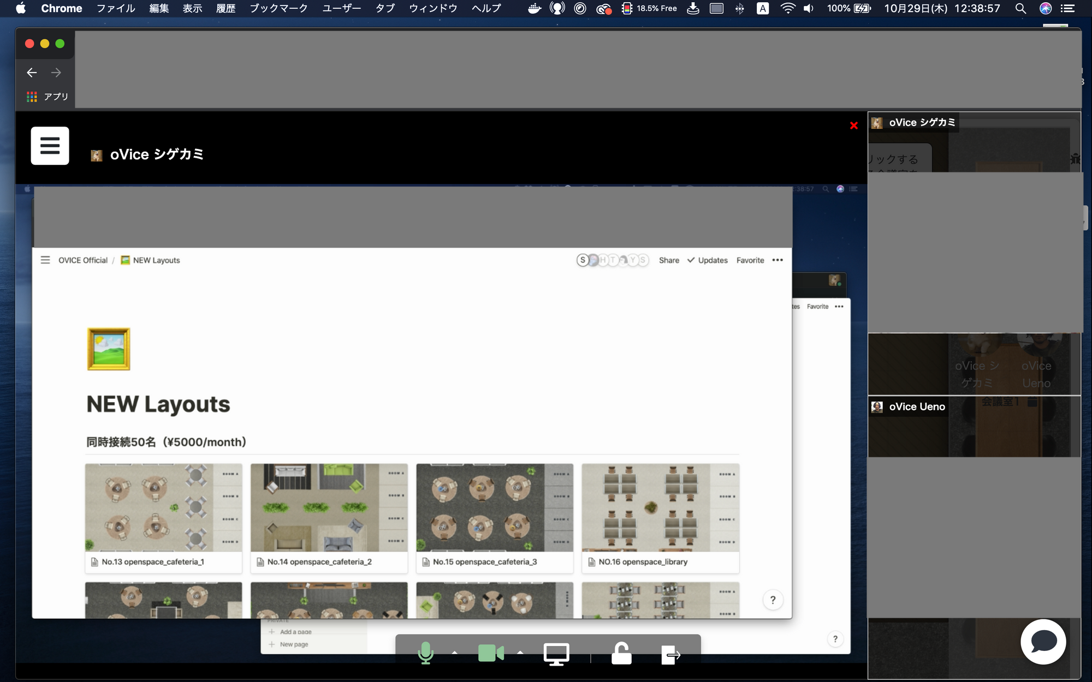Open Updates in the Notion top bar
Image resolution: width=1092 pixels, height=682 pixels.
(707, 260)
